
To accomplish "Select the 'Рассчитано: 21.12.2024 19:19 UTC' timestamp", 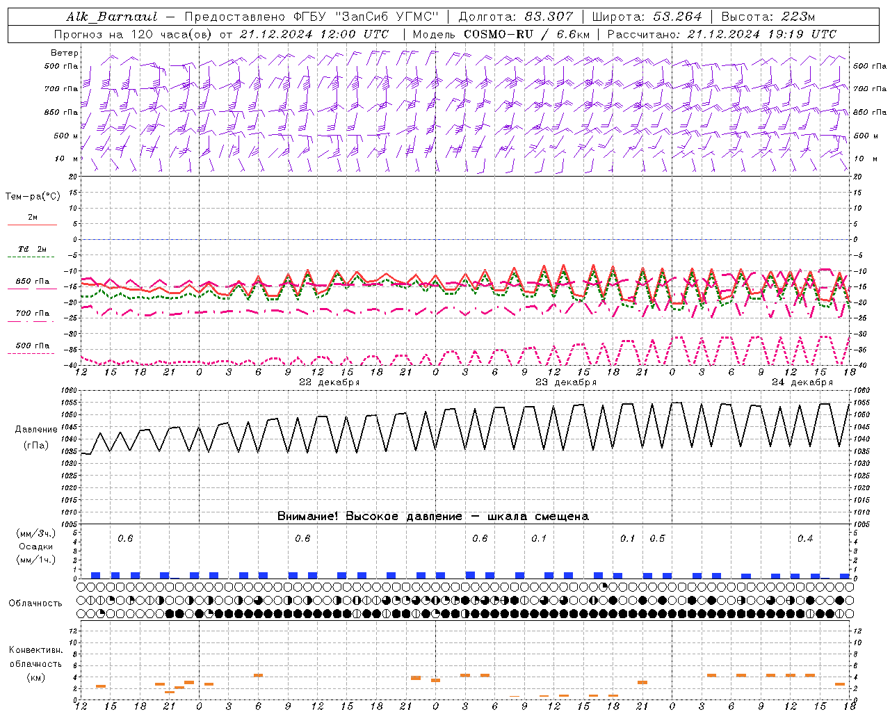I will pos(722,34).
